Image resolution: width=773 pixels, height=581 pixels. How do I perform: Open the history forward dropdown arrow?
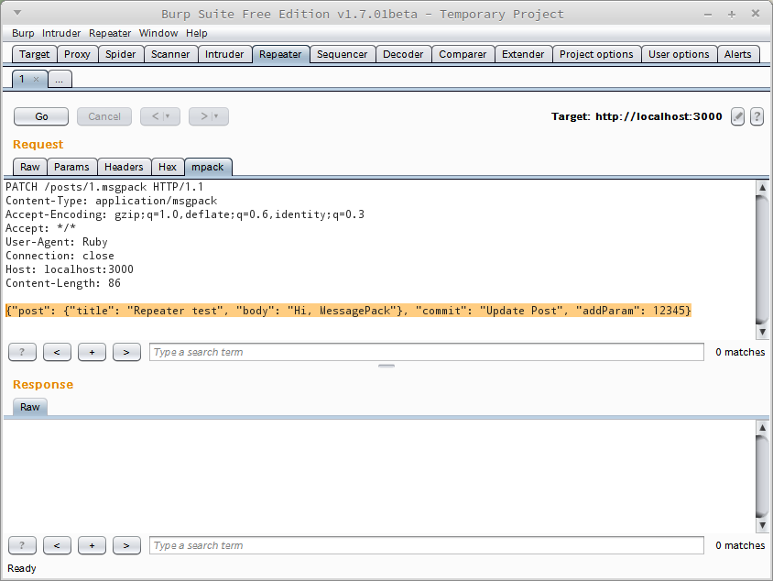click(x=216, y=116)
